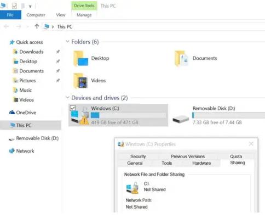Image resolution: width=265 pixels, height=218 pixels.
Task: Click the Quick access star icon
Action: (x=12, y=42)
